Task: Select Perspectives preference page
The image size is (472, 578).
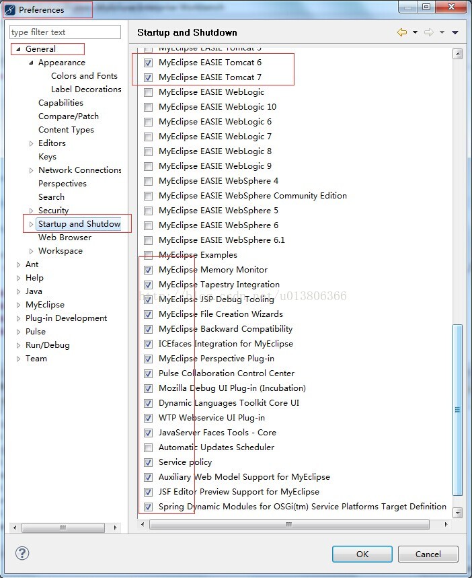Action: coord(63,184)
